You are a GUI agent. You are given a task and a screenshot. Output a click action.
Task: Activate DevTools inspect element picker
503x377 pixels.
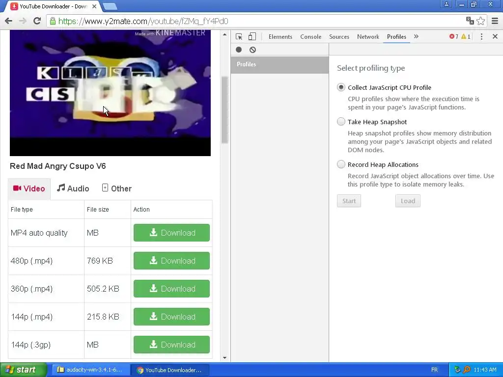tap(239, 36)
